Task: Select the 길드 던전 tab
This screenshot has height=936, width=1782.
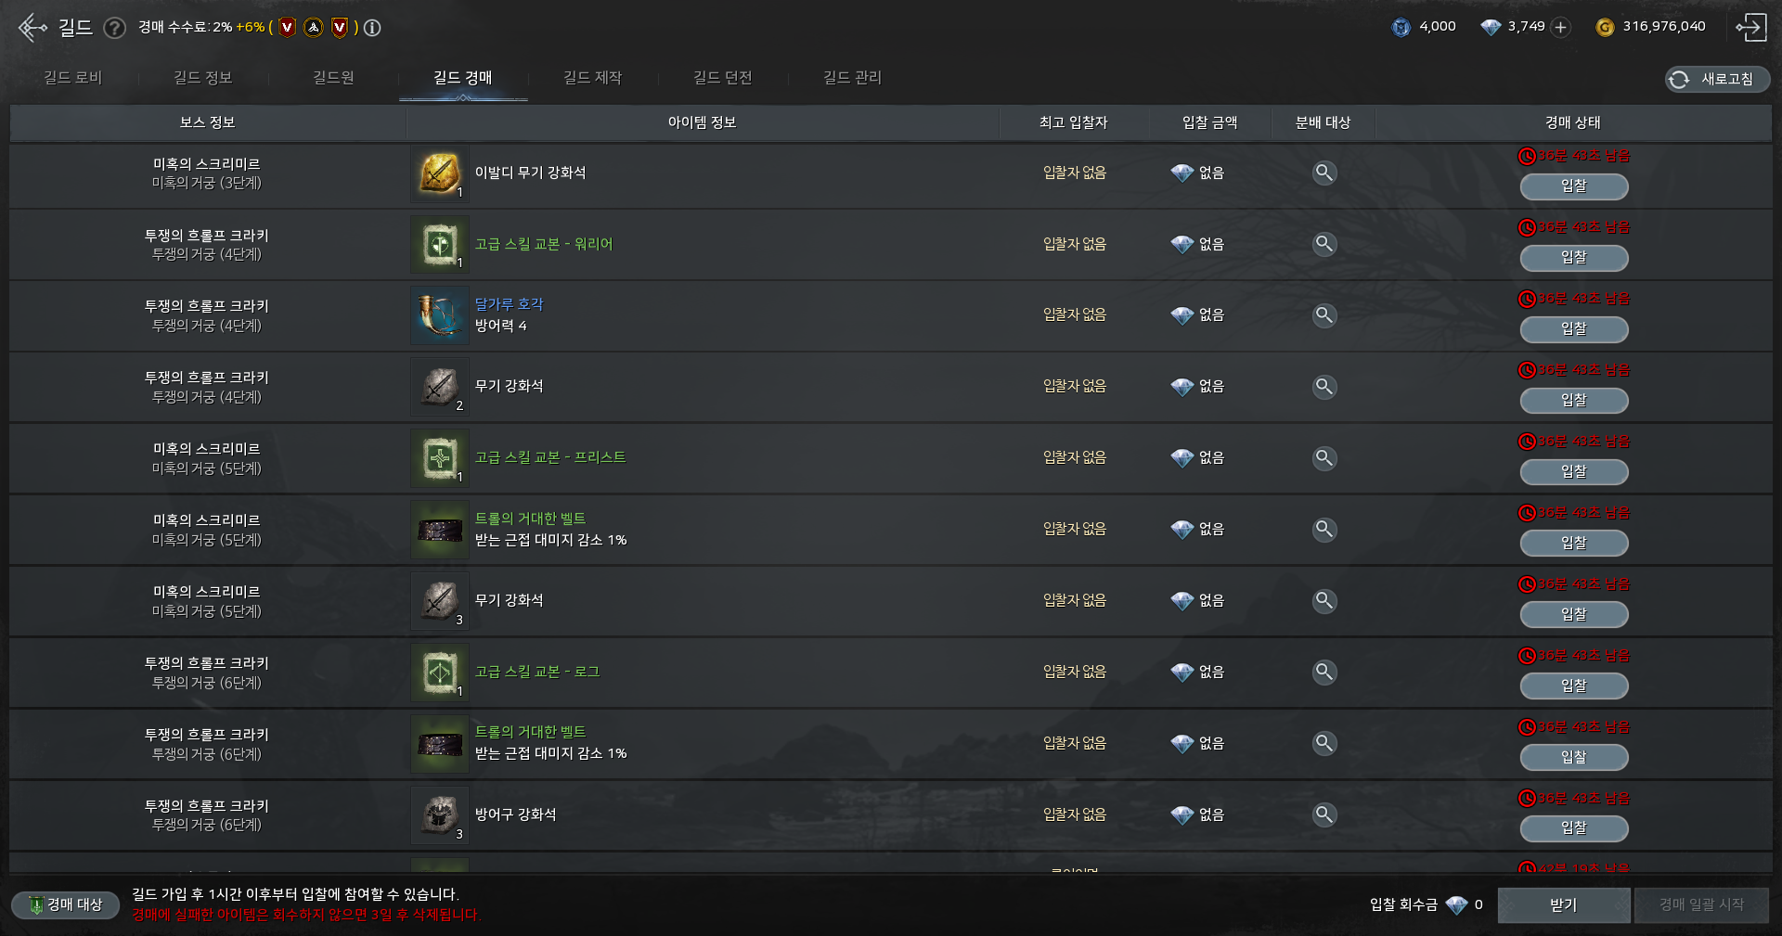Action: coord(722,78)
